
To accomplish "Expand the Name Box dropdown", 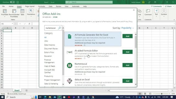I will click(12, 24).
